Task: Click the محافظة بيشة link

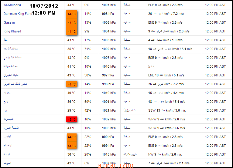Action: tap(11, 66)
